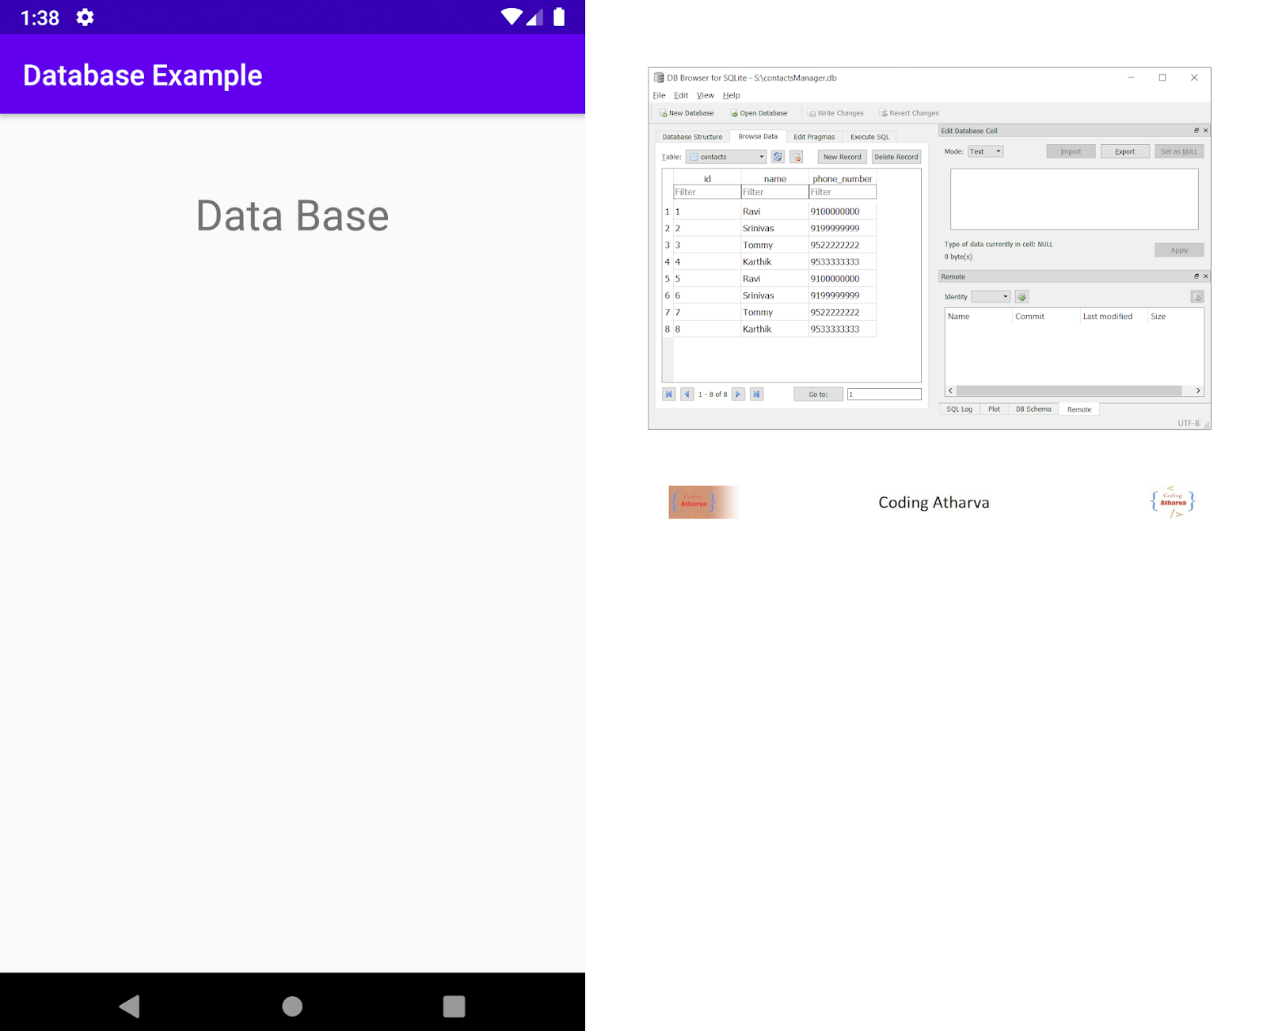Go to first record using navigation icon
Viewport: 1267px width, 1031px height.
click(668, 394)
